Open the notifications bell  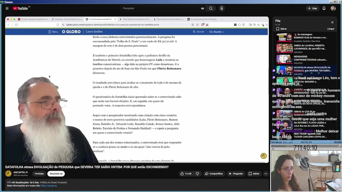coord(324,8)
